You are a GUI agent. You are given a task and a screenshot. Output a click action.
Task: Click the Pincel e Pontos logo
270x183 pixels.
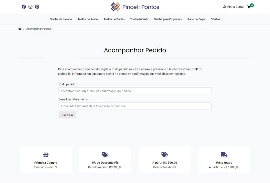coord(135,7)
